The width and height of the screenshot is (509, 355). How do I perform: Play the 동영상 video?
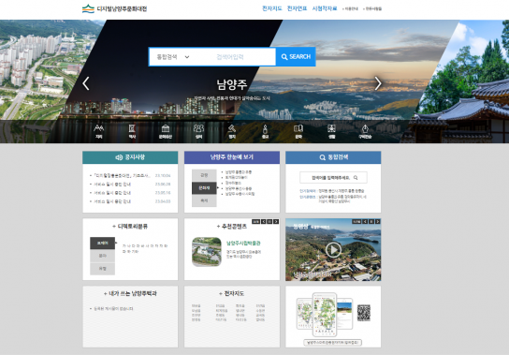[333, 250]
